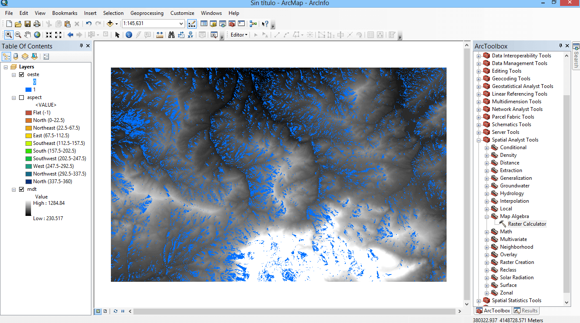The image size is (580, 323).
Task: Click the Full Extent globe icon
Action: pyautogui.click(x=37, y=35)
